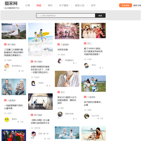
Task: Click flag icon on the 3986-views card
Action: tap(85, 97)
